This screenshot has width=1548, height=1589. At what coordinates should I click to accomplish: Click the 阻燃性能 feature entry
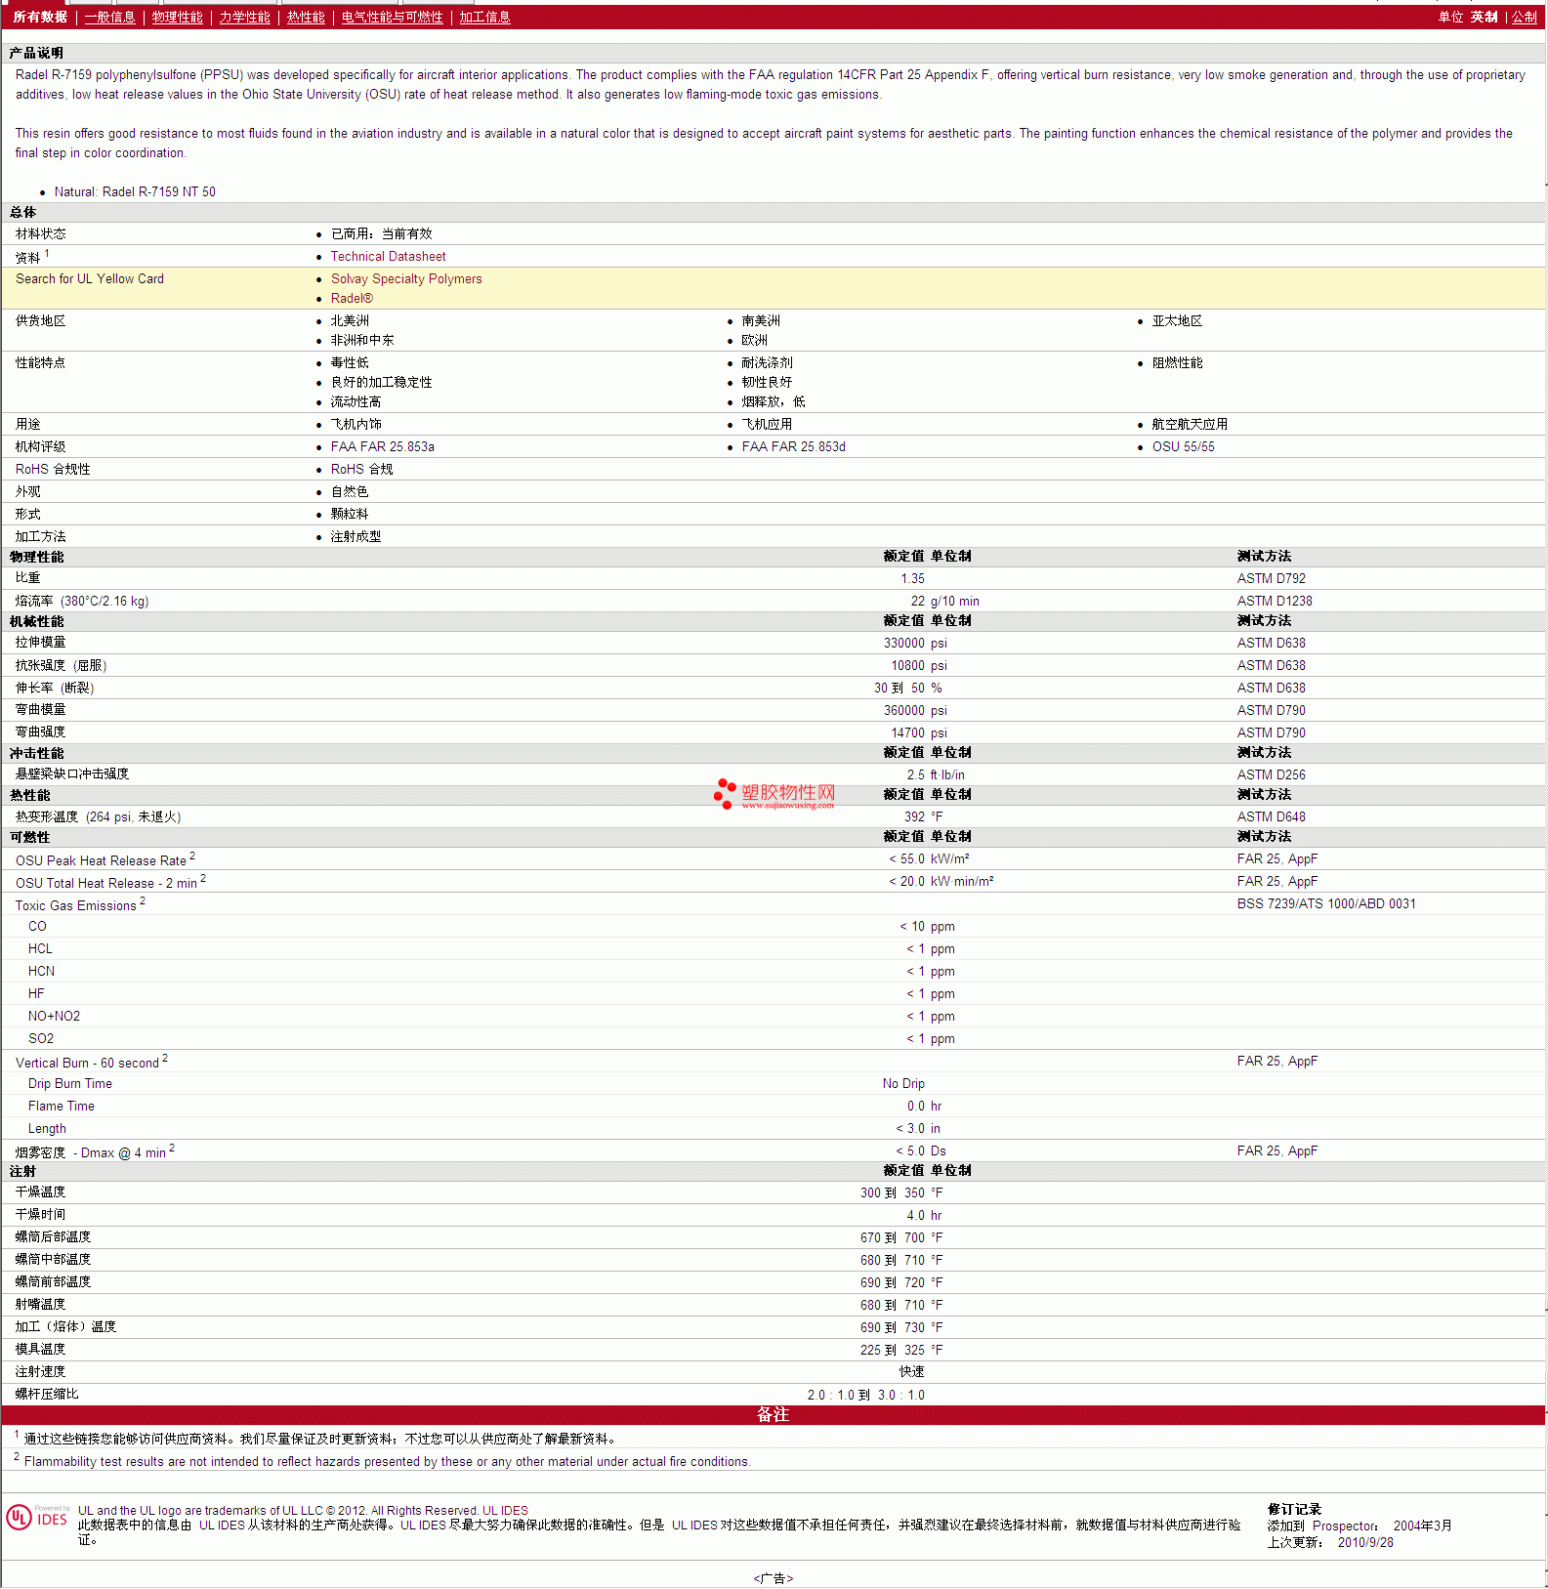point(1177,362)
